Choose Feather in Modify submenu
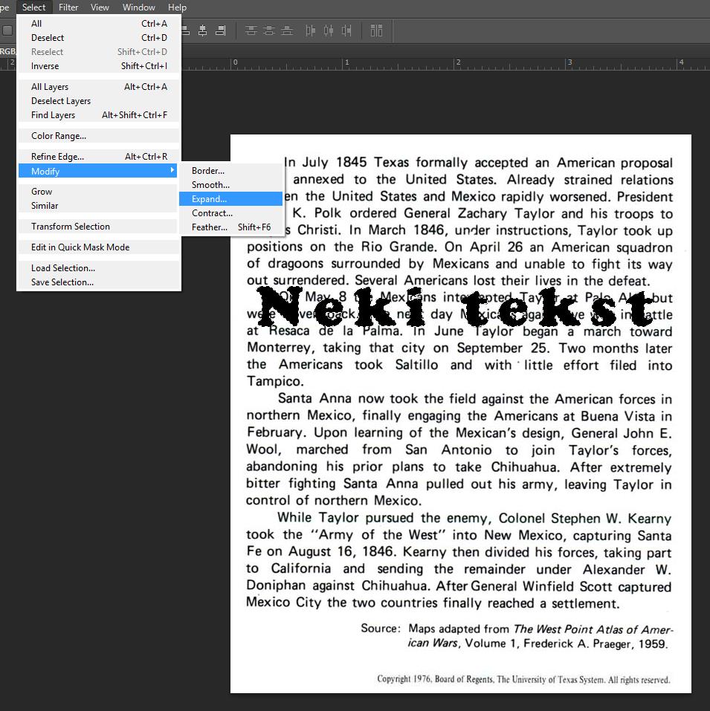The image size is (710, 711). 231,227
